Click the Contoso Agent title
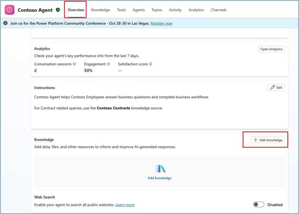Screen dimensions: 299x214 [x=35, y=10]
